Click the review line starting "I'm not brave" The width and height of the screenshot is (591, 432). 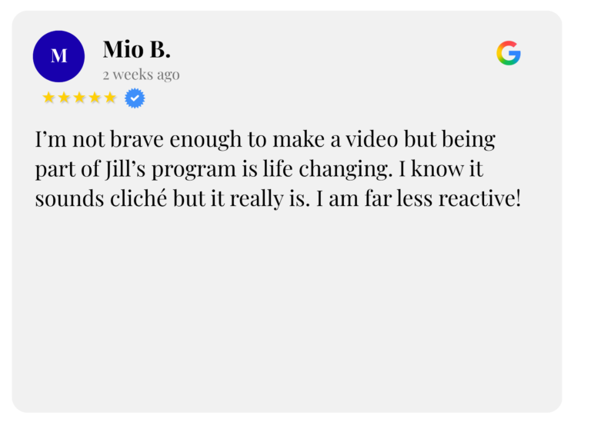coord(265,140)
